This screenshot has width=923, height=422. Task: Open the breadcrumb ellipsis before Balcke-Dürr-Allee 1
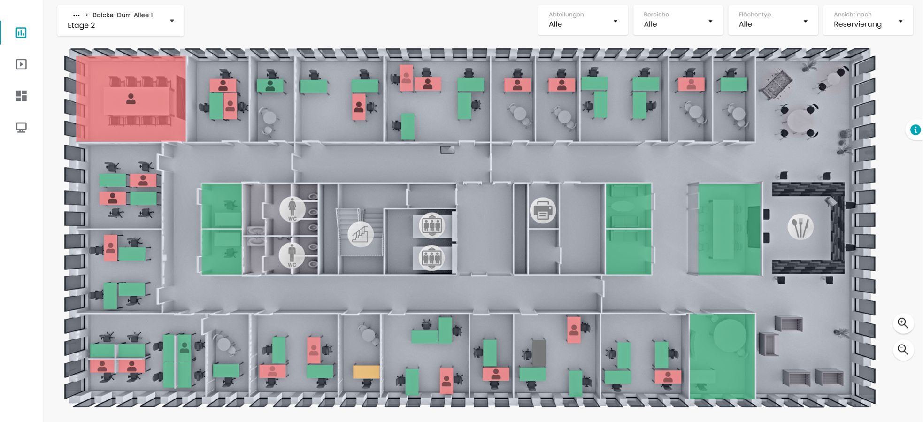pyautogui.click(x=77, y=15)
